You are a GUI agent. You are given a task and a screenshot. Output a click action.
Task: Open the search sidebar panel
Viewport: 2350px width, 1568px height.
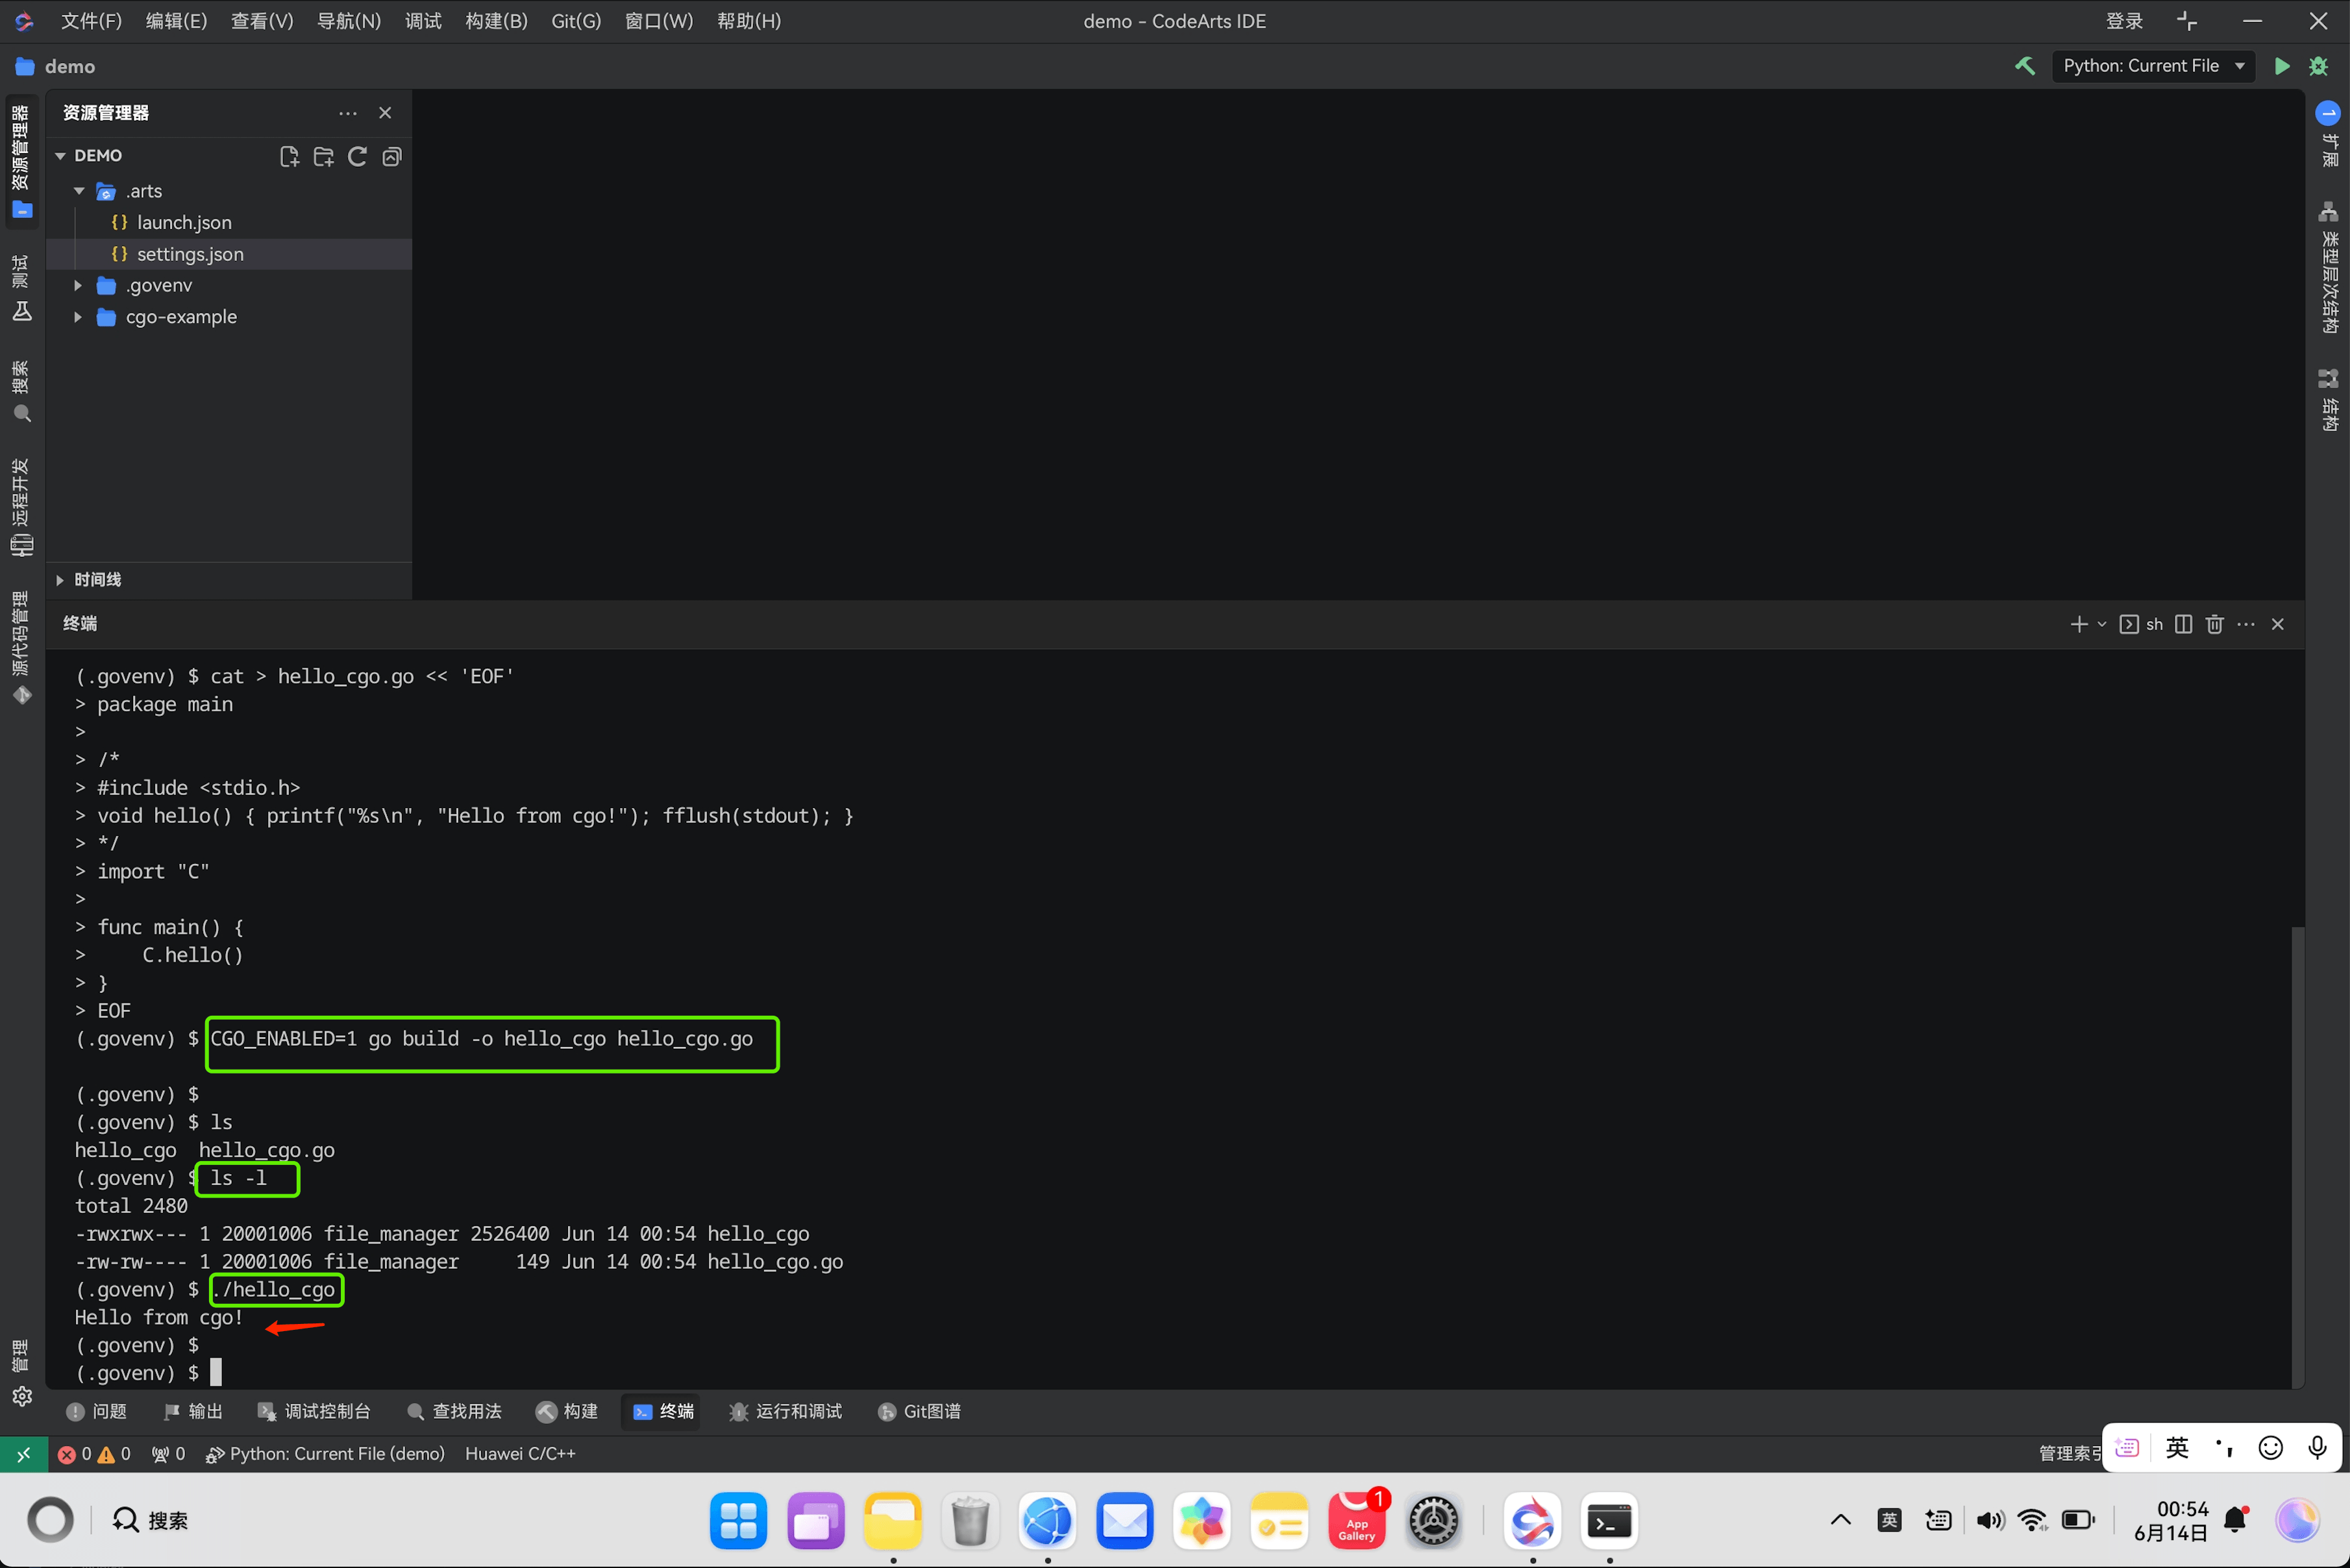(x=21, y=392)
